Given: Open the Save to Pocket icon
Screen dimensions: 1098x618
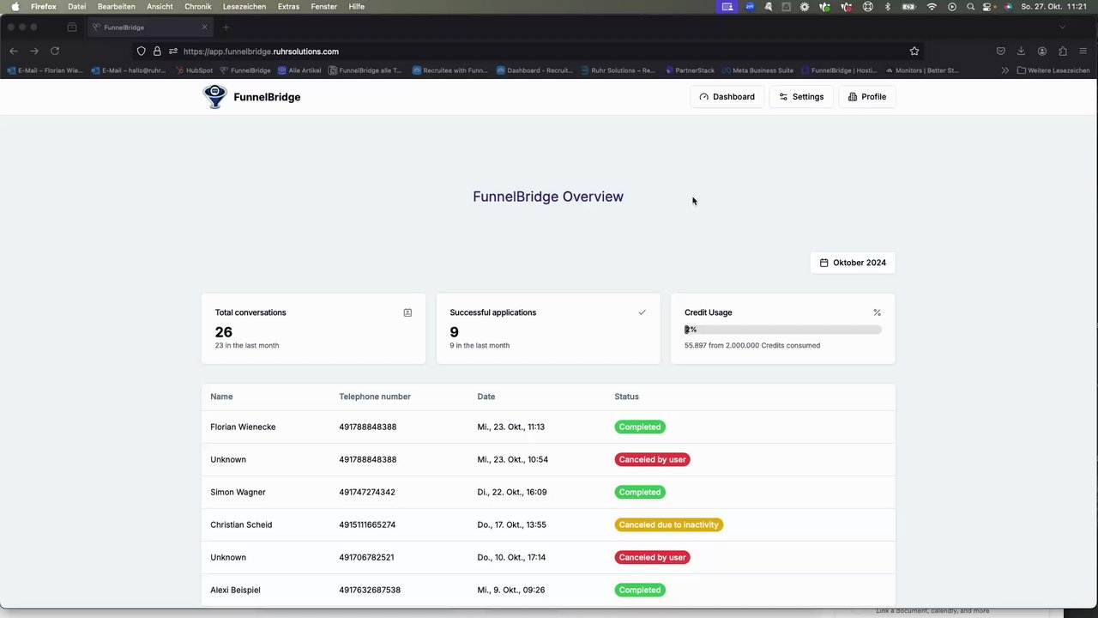Looking at the screenshot, I should click(x=1001, y=51).
